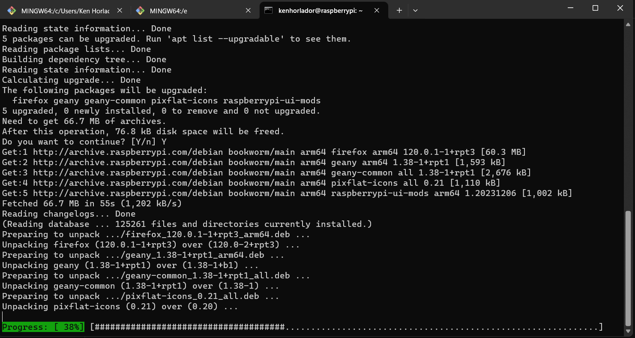Click 'After this operation, 76.8 kB' line
This screenshot has width=635, height=338.
(x=143, y=132)
